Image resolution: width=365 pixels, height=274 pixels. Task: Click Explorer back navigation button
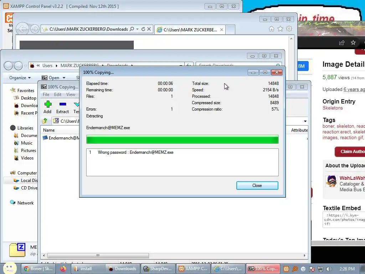click(x=9, y=66)
